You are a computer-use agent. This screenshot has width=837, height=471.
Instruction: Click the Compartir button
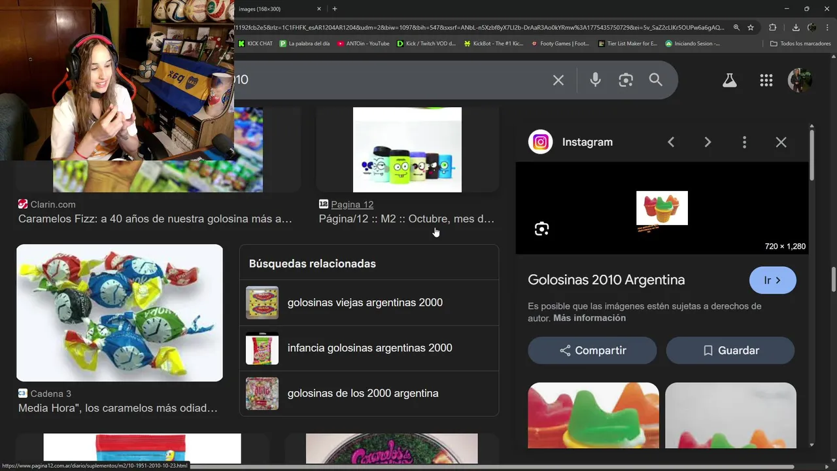tap(592, 351)
